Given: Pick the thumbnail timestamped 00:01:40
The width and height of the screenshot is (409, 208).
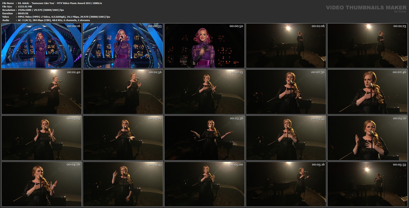Looking at the screenshot, I should coord(42,92).
